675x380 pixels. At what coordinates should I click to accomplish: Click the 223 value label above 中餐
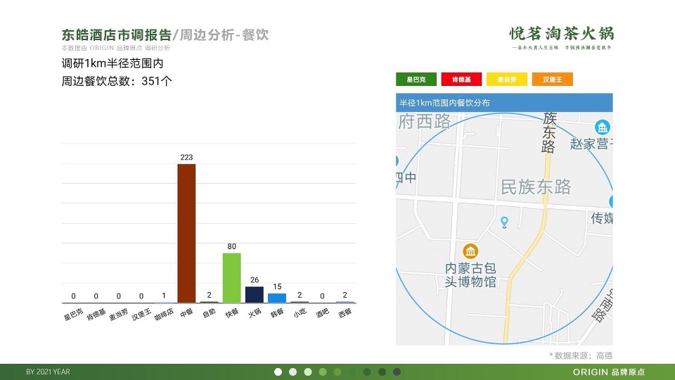[186, 157]
